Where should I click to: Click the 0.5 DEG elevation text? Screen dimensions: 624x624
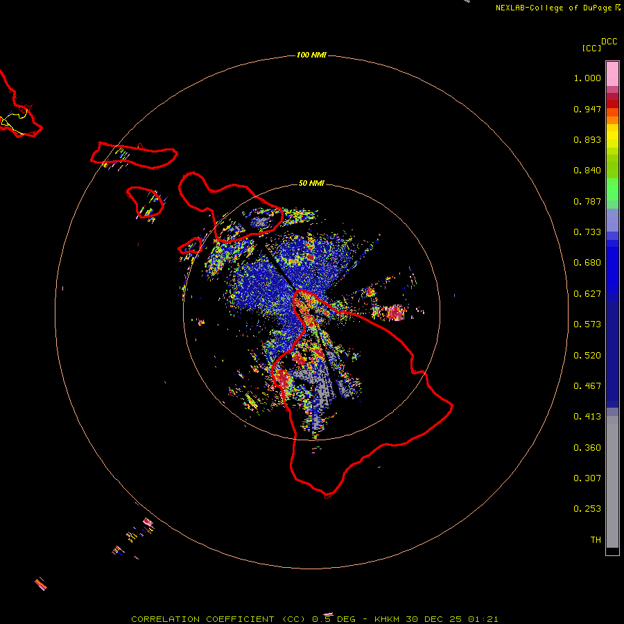(333, 619)
